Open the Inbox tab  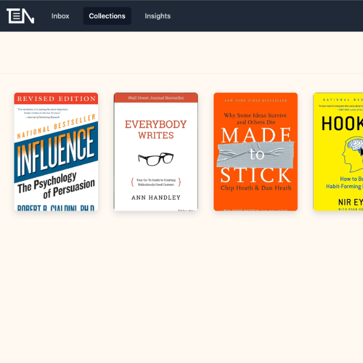click(60, 16)
